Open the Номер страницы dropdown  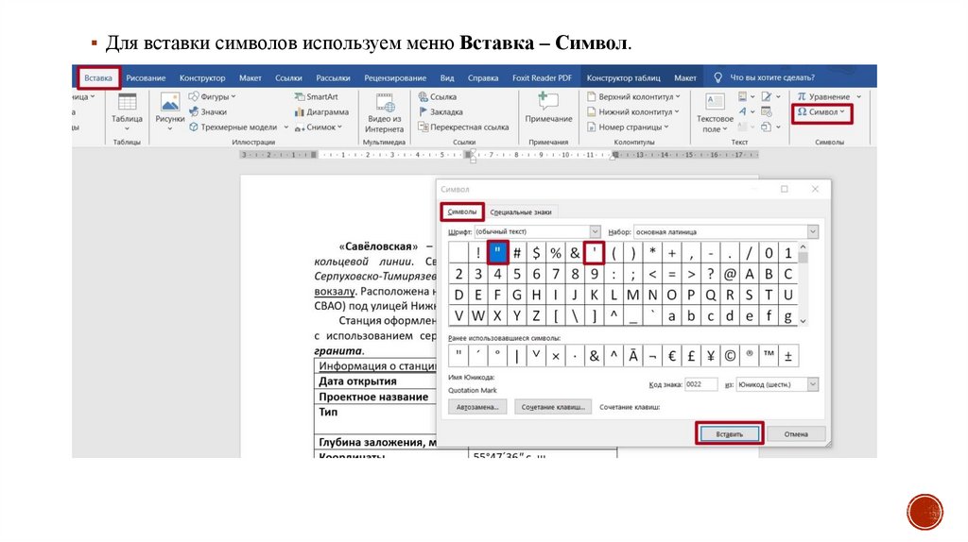tap(628, 127)
